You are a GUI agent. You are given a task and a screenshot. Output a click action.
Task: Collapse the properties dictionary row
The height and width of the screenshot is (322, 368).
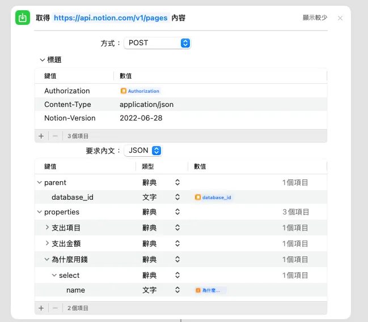[40, 212]
